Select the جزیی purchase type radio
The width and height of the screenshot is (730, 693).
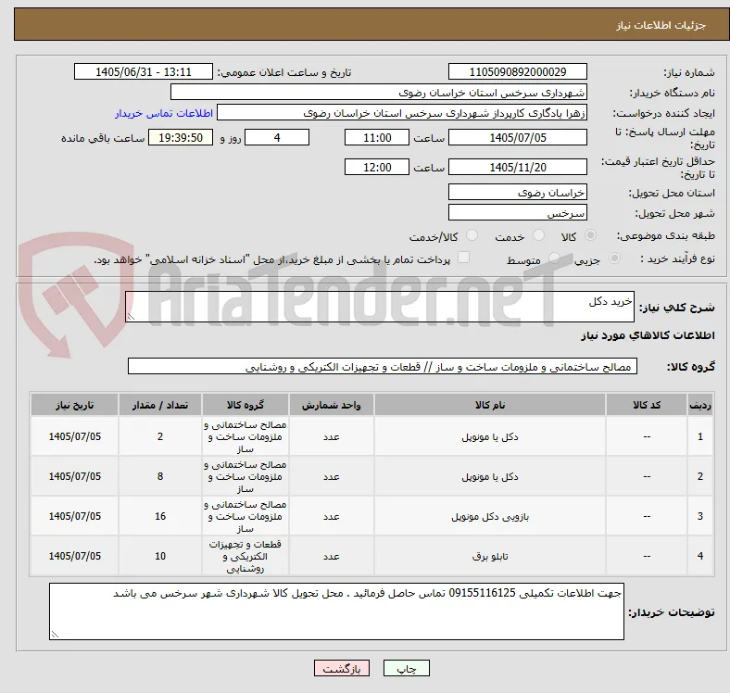pos(614,258)
